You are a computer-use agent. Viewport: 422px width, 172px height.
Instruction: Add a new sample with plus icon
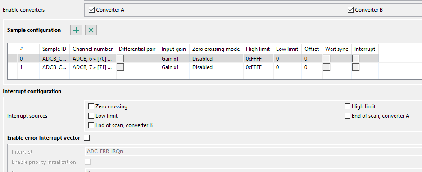coord(76,30)
